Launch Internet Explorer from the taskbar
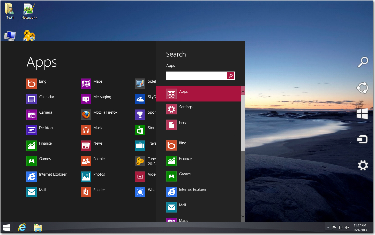The width and height of the screenshot is (375, 235). pyautogui.click(x=22, y=228)
